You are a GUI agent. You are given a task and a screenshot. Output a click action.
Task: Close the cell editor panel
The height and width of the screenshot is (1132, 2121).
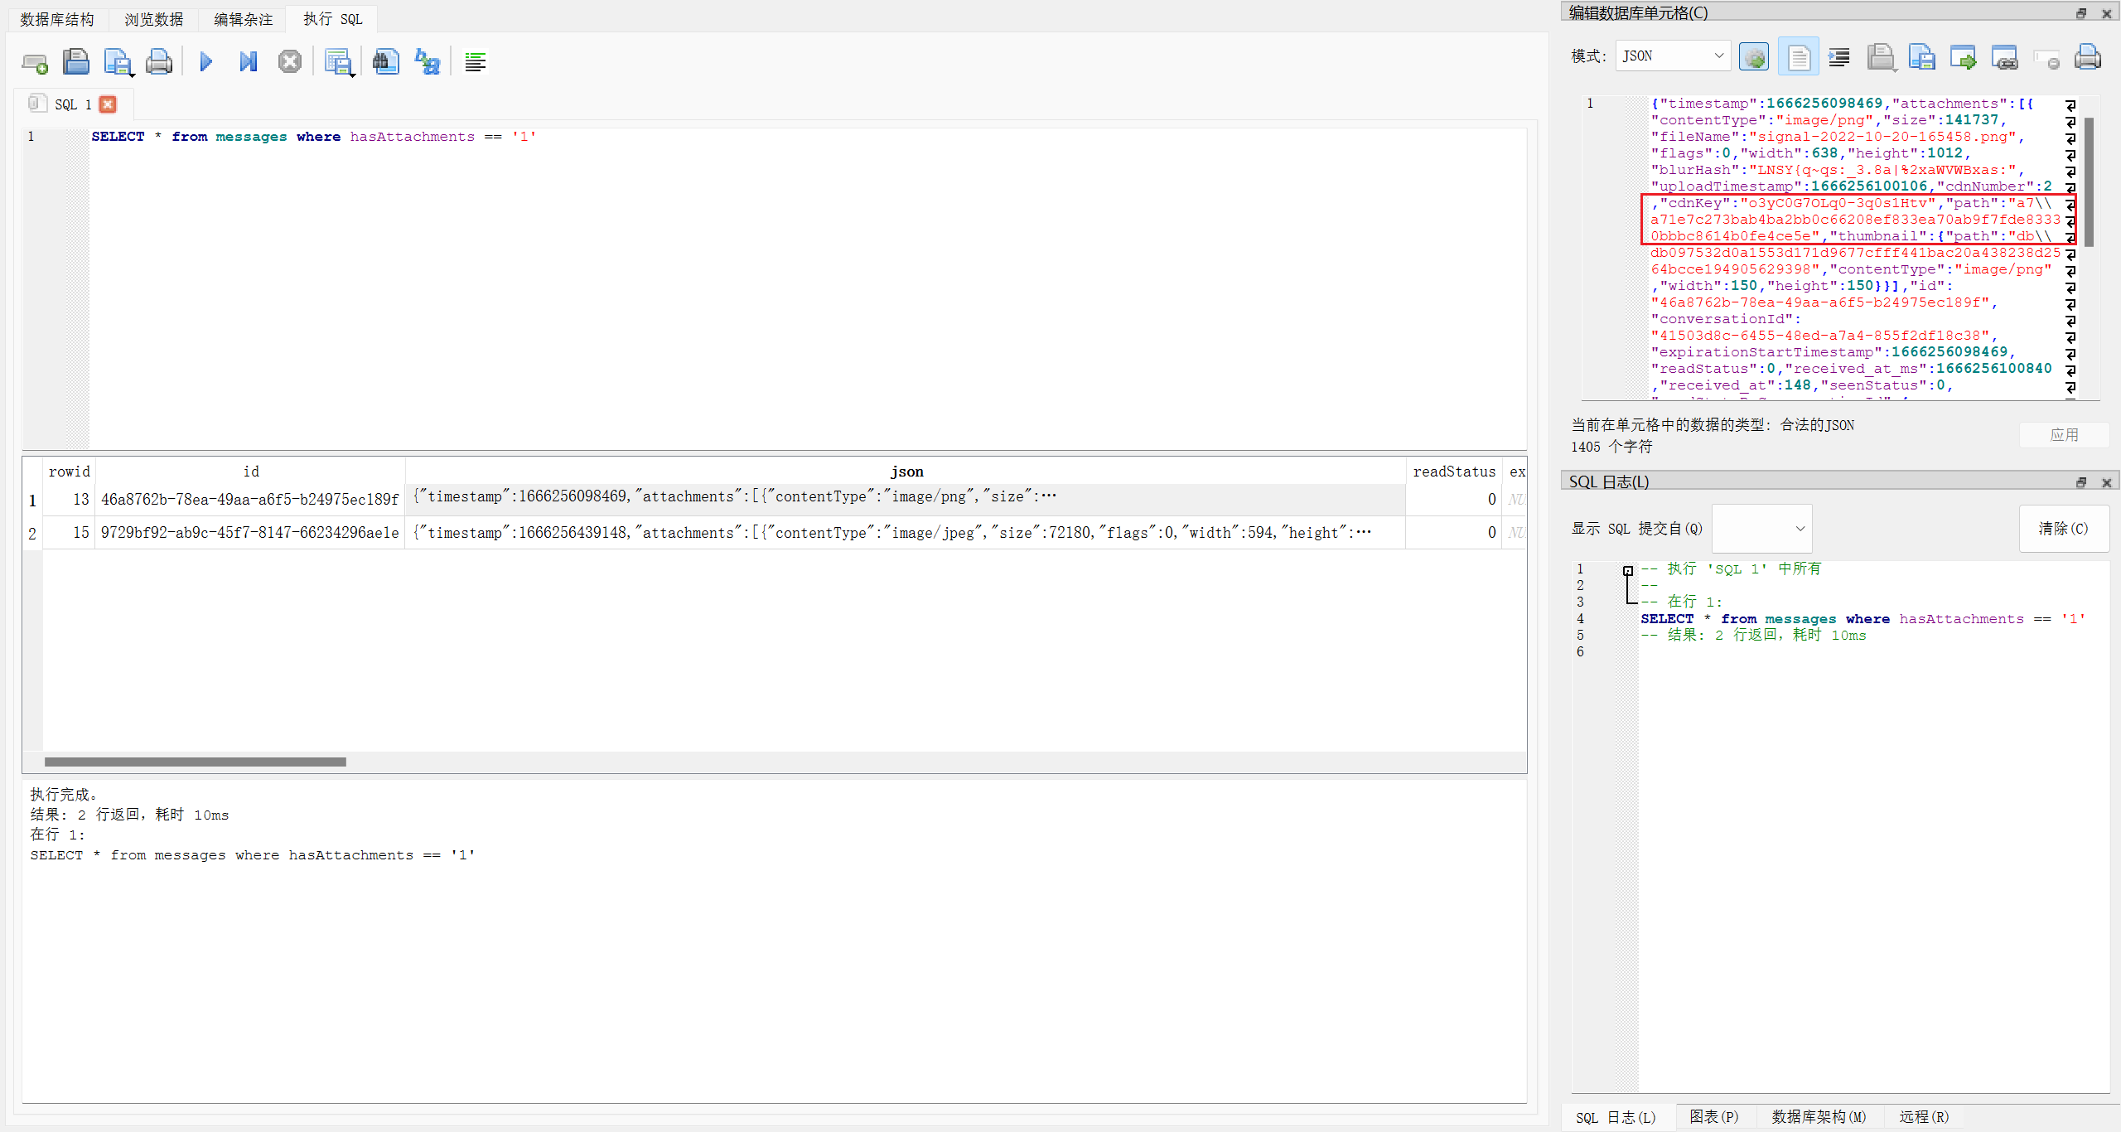coord(2106,13)
